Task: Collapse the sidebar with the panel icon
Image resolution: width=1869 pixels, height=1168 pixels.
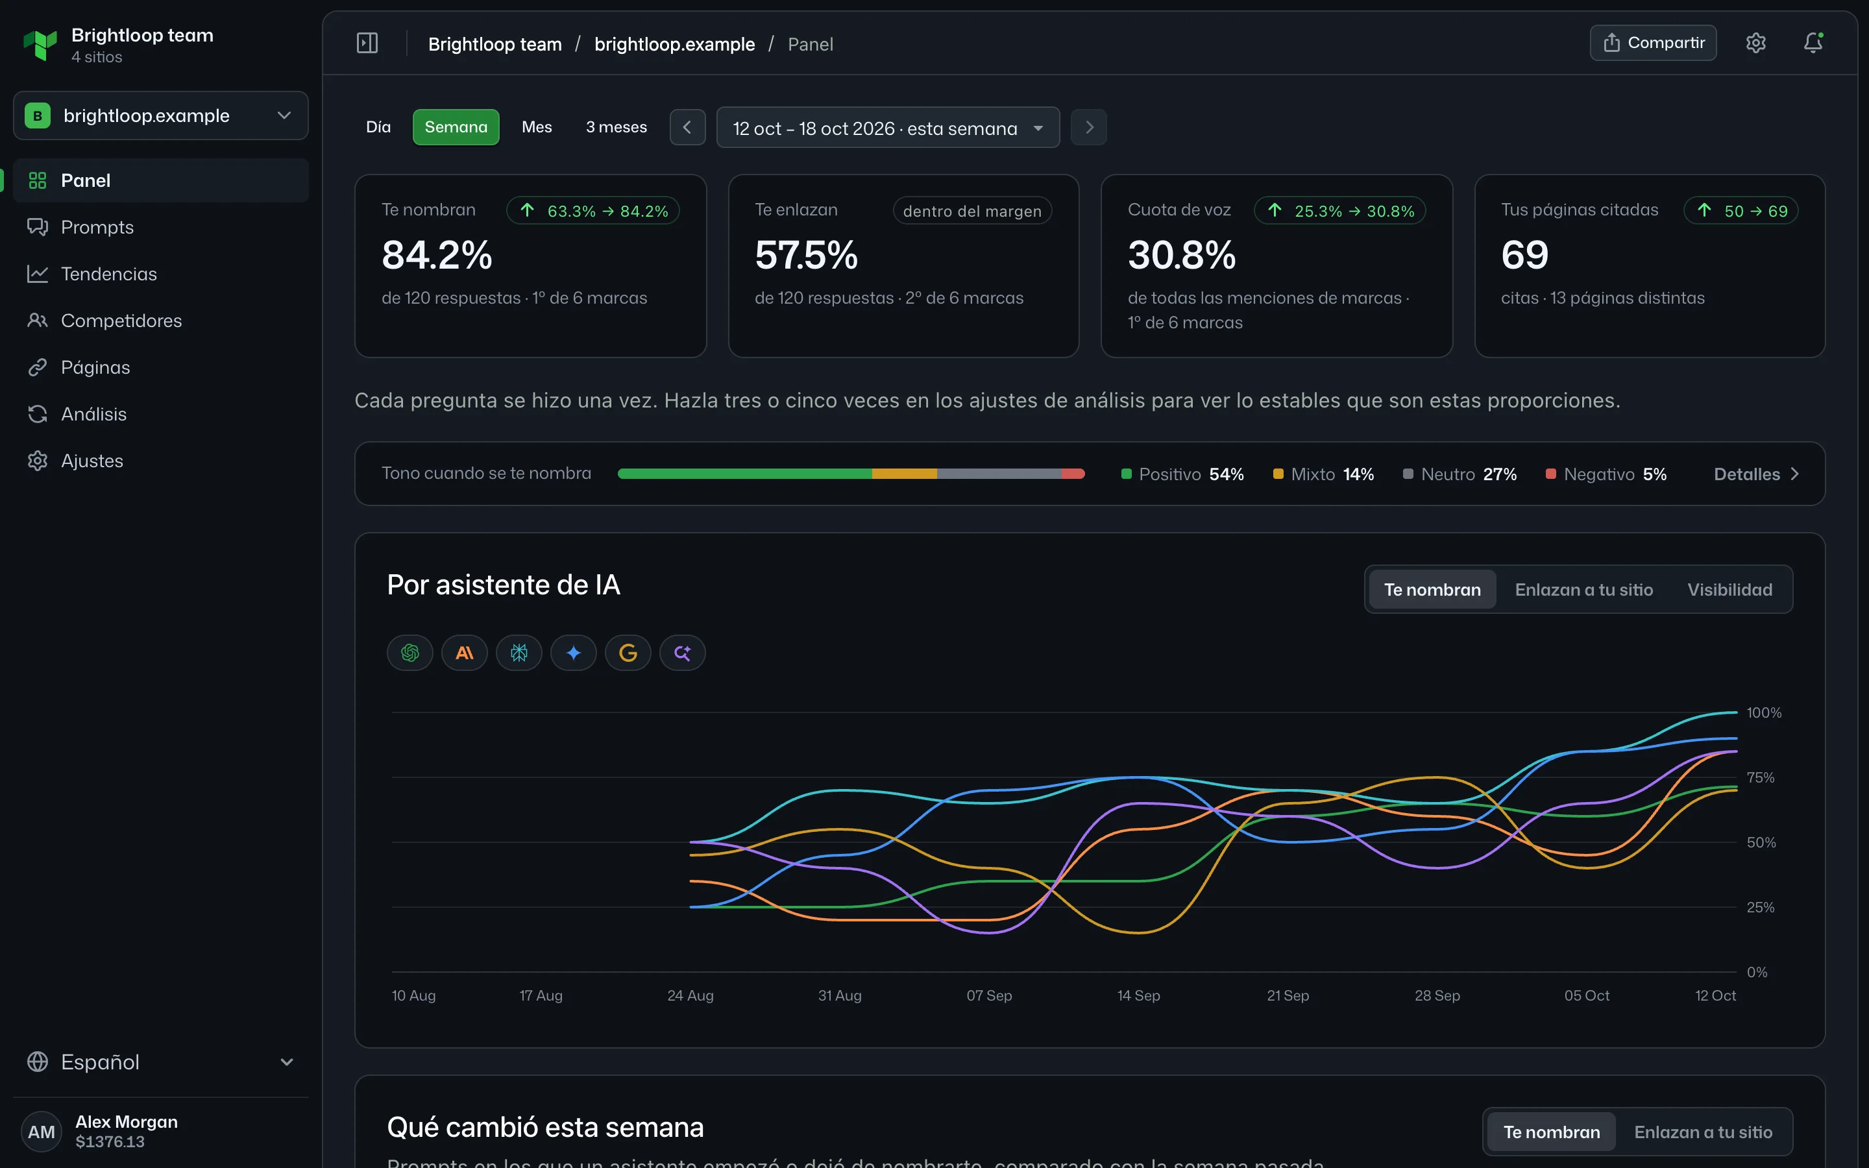Action: point(367,43)
